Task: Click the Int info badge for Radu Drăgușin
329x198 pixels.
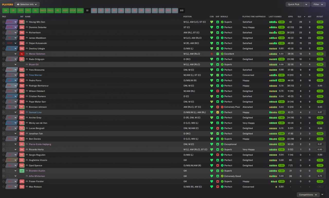Action: pyautogui.click(x=22, y=59)
